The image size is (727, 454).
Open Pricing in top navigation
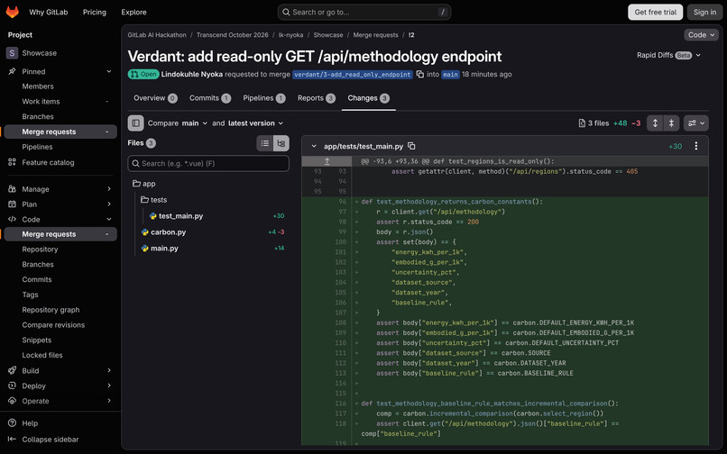pyautogui.click(x=95, y=12)
